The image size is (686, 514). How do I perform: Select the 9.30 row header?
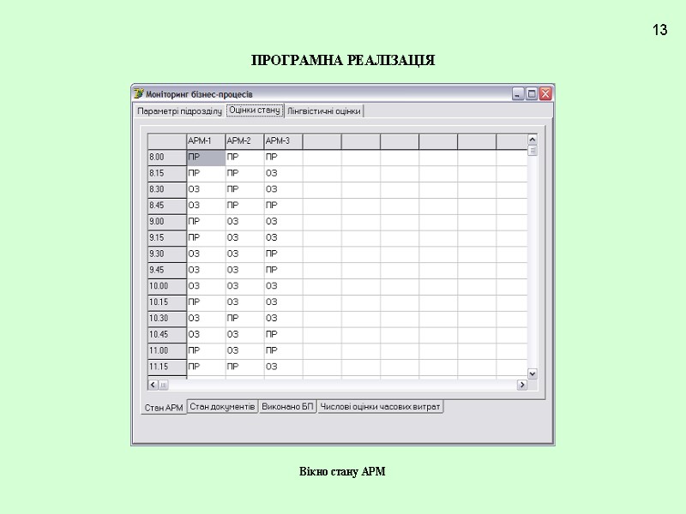click(x=167, y=254)
